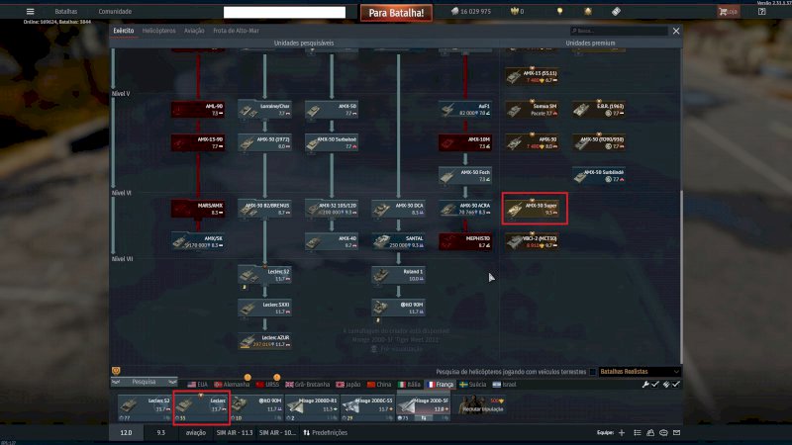The width and height of the screenshot is (792, 445).
Task: Open the Batalhas menu
Action: click(x=66, y=11)
